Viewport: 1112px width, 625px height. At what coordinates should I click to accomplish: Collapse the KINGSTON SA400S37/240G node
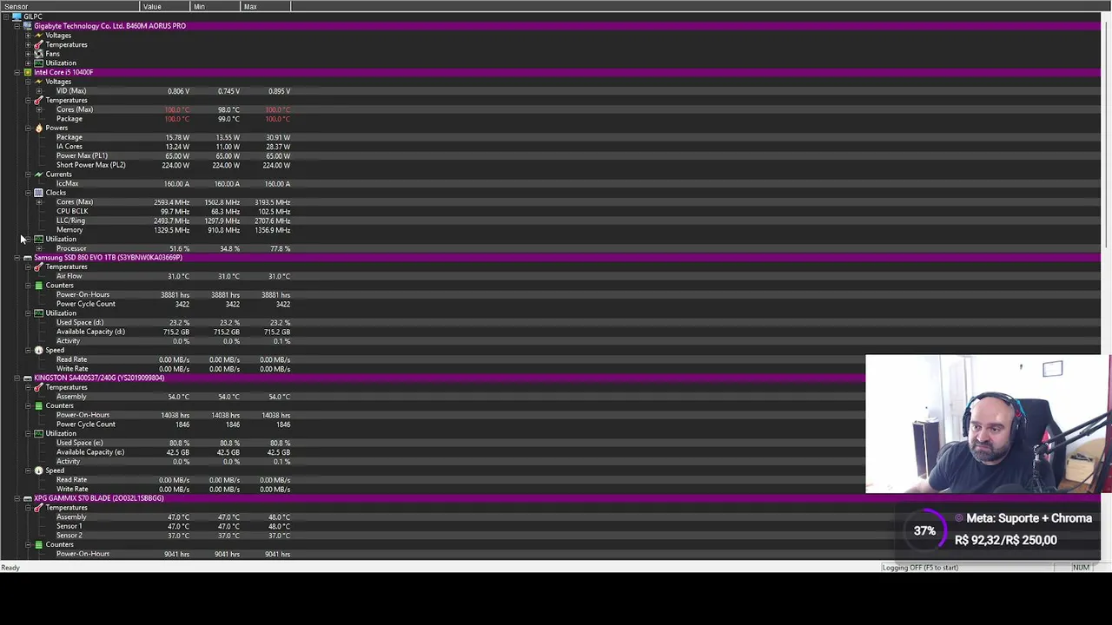tap(17, 378)
